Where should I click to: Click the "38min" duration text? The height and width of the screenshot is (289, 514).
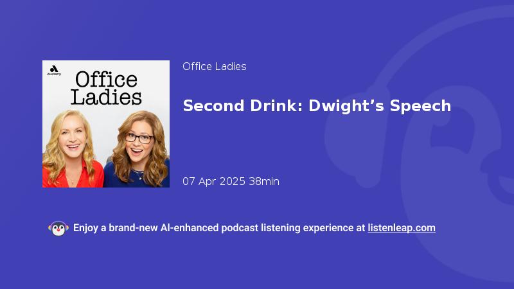264,181
